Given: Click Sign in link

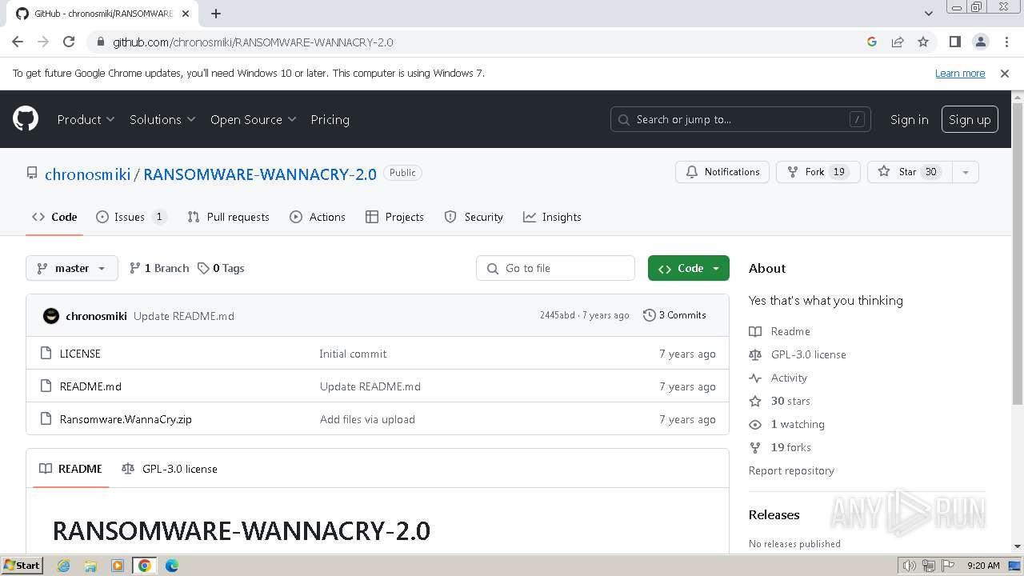Looking at the screenshot, I should tap(909, 119).
